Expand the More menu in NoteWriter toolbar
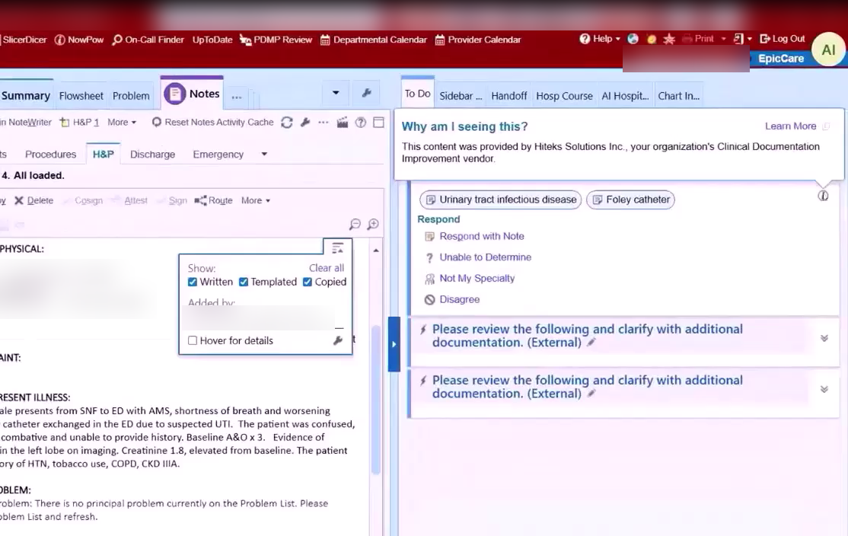The width and height of the screenshot is (848, 536). [x=122, y=123]
